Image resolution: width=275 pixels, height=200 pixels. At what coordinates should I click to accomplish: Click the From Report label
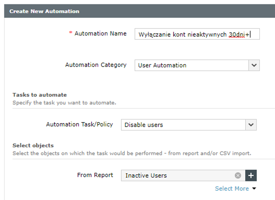(95, 175)
